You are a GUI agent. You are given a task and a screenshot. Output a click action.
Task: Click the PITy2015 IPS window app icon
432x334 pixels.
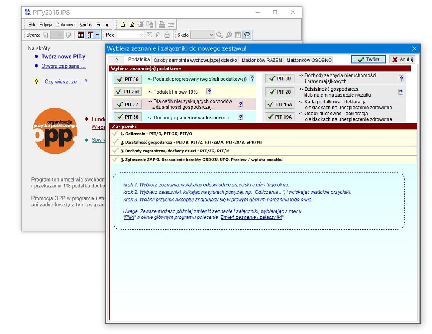coord(27,12)
